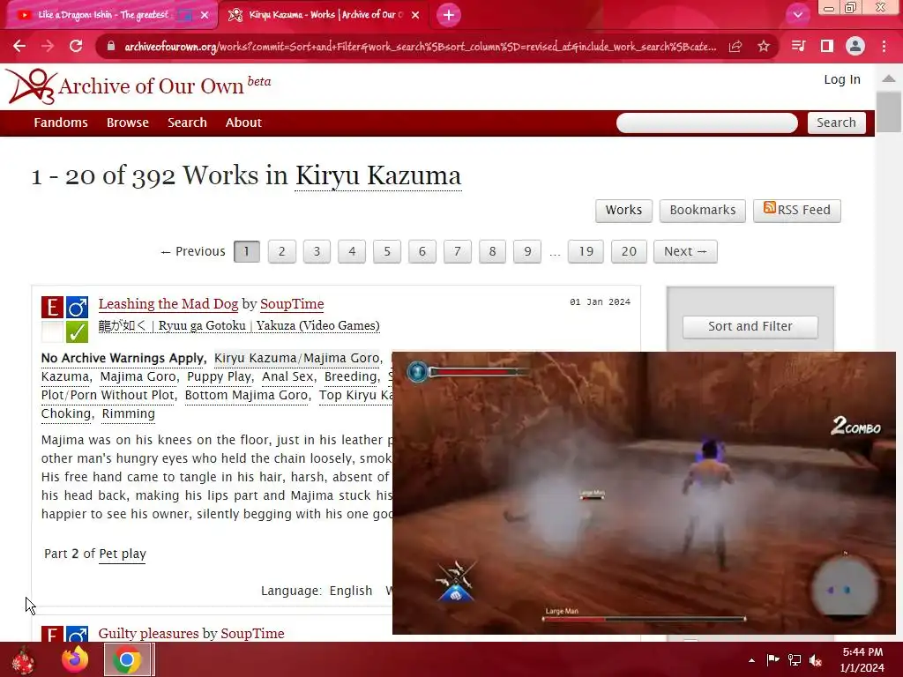Click the Bookmarks button
This screenshot has width=903, height=677.
[x=703, y=210]
